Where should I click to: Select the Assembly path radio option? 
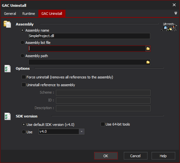click(x=22, y=56)
